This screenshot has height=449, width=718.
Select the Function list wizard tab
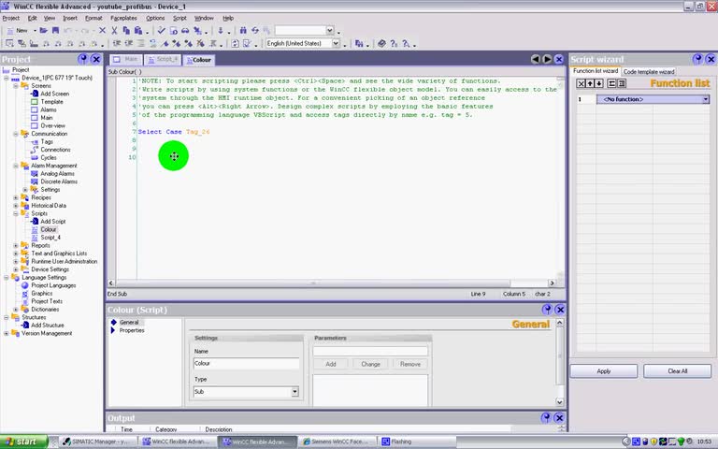tap(596, 71)
